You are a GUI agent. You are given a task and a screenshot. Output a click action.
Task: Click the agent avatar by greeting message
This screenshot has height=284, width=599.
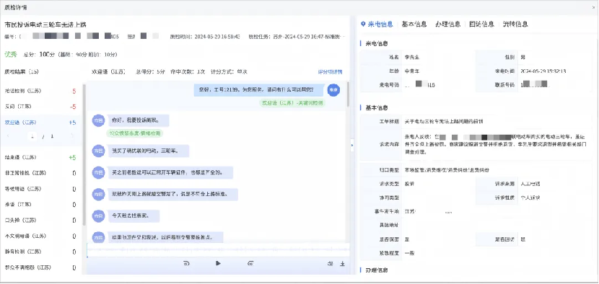[x=333, y=90]
